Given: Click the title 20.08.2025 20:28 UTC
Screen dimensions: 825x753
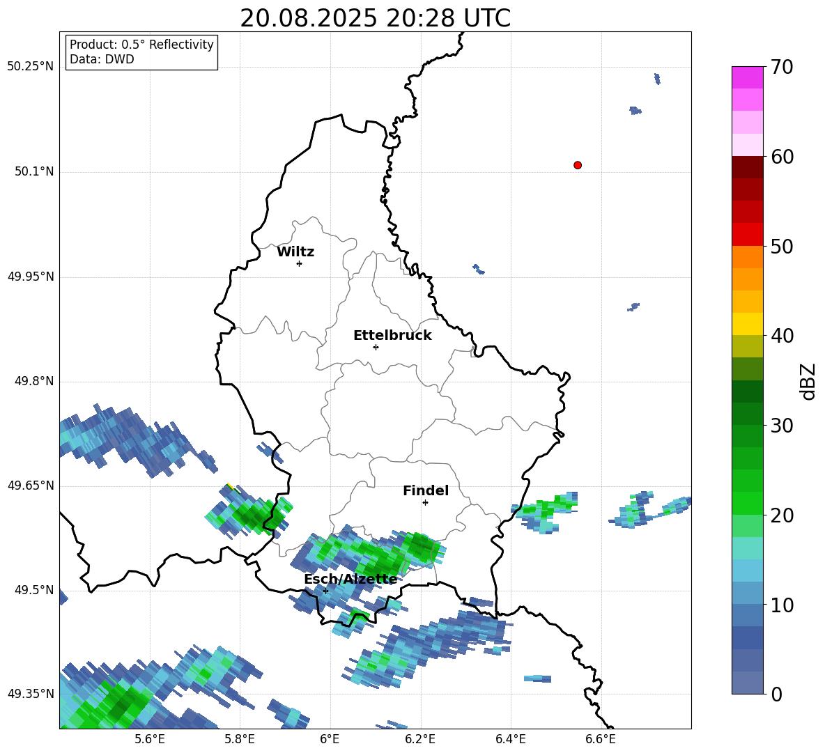Looking at the screenshot, I should point(376,18).
